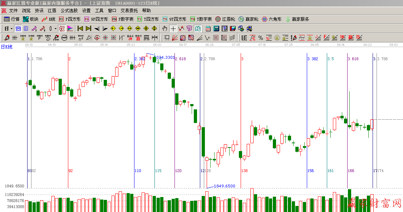Toggle the red 权 adjustment button

[62, 29]
